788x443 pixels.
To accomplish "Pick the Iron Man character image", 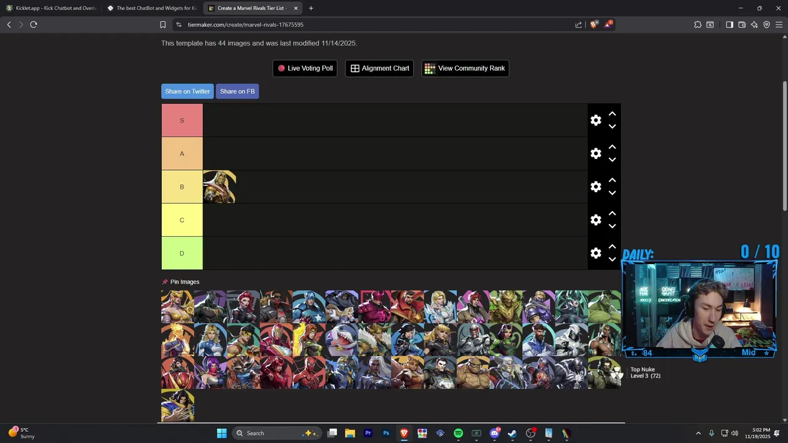I will 276,340.
